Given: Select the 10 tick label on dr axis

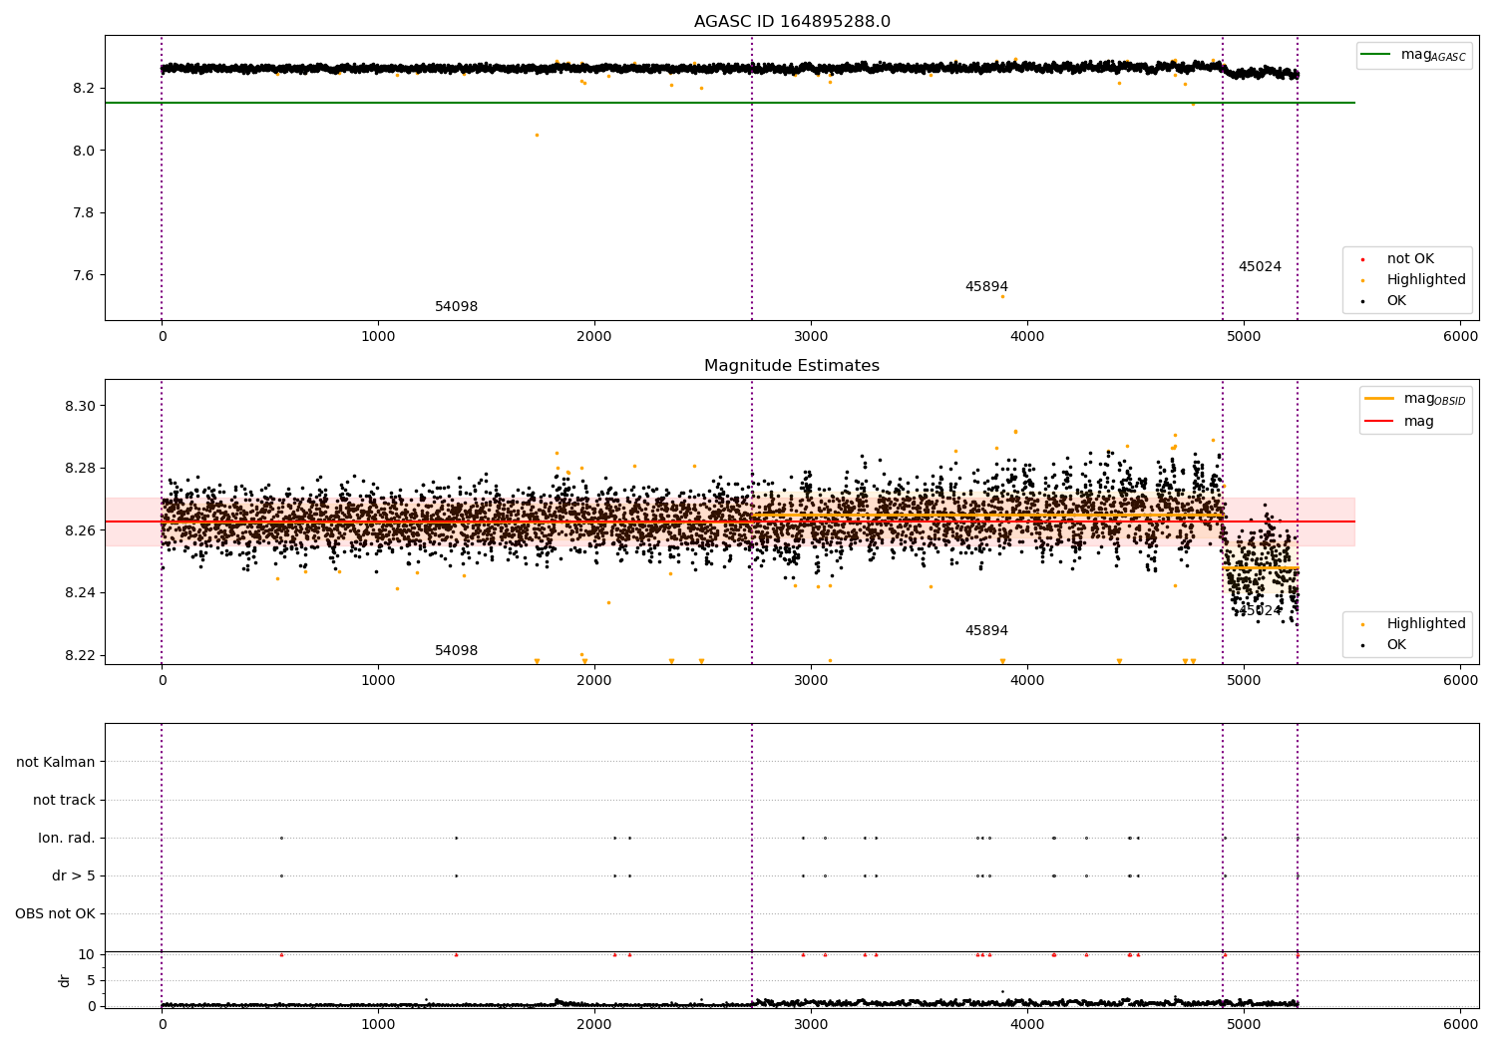Looking at the screenshot, I should [86, 954].
